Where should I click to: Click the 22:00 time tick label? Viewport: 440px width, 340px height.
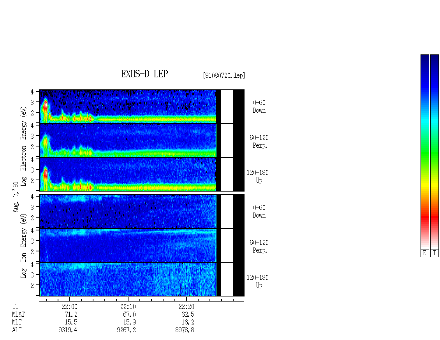click(70, 307)
